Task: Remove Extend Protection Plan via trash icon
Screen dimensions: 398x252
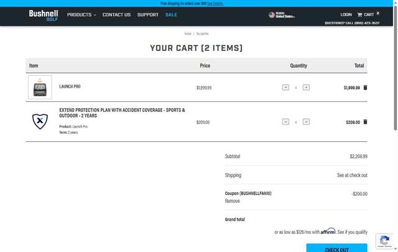Action: click(x=365, y=122)
